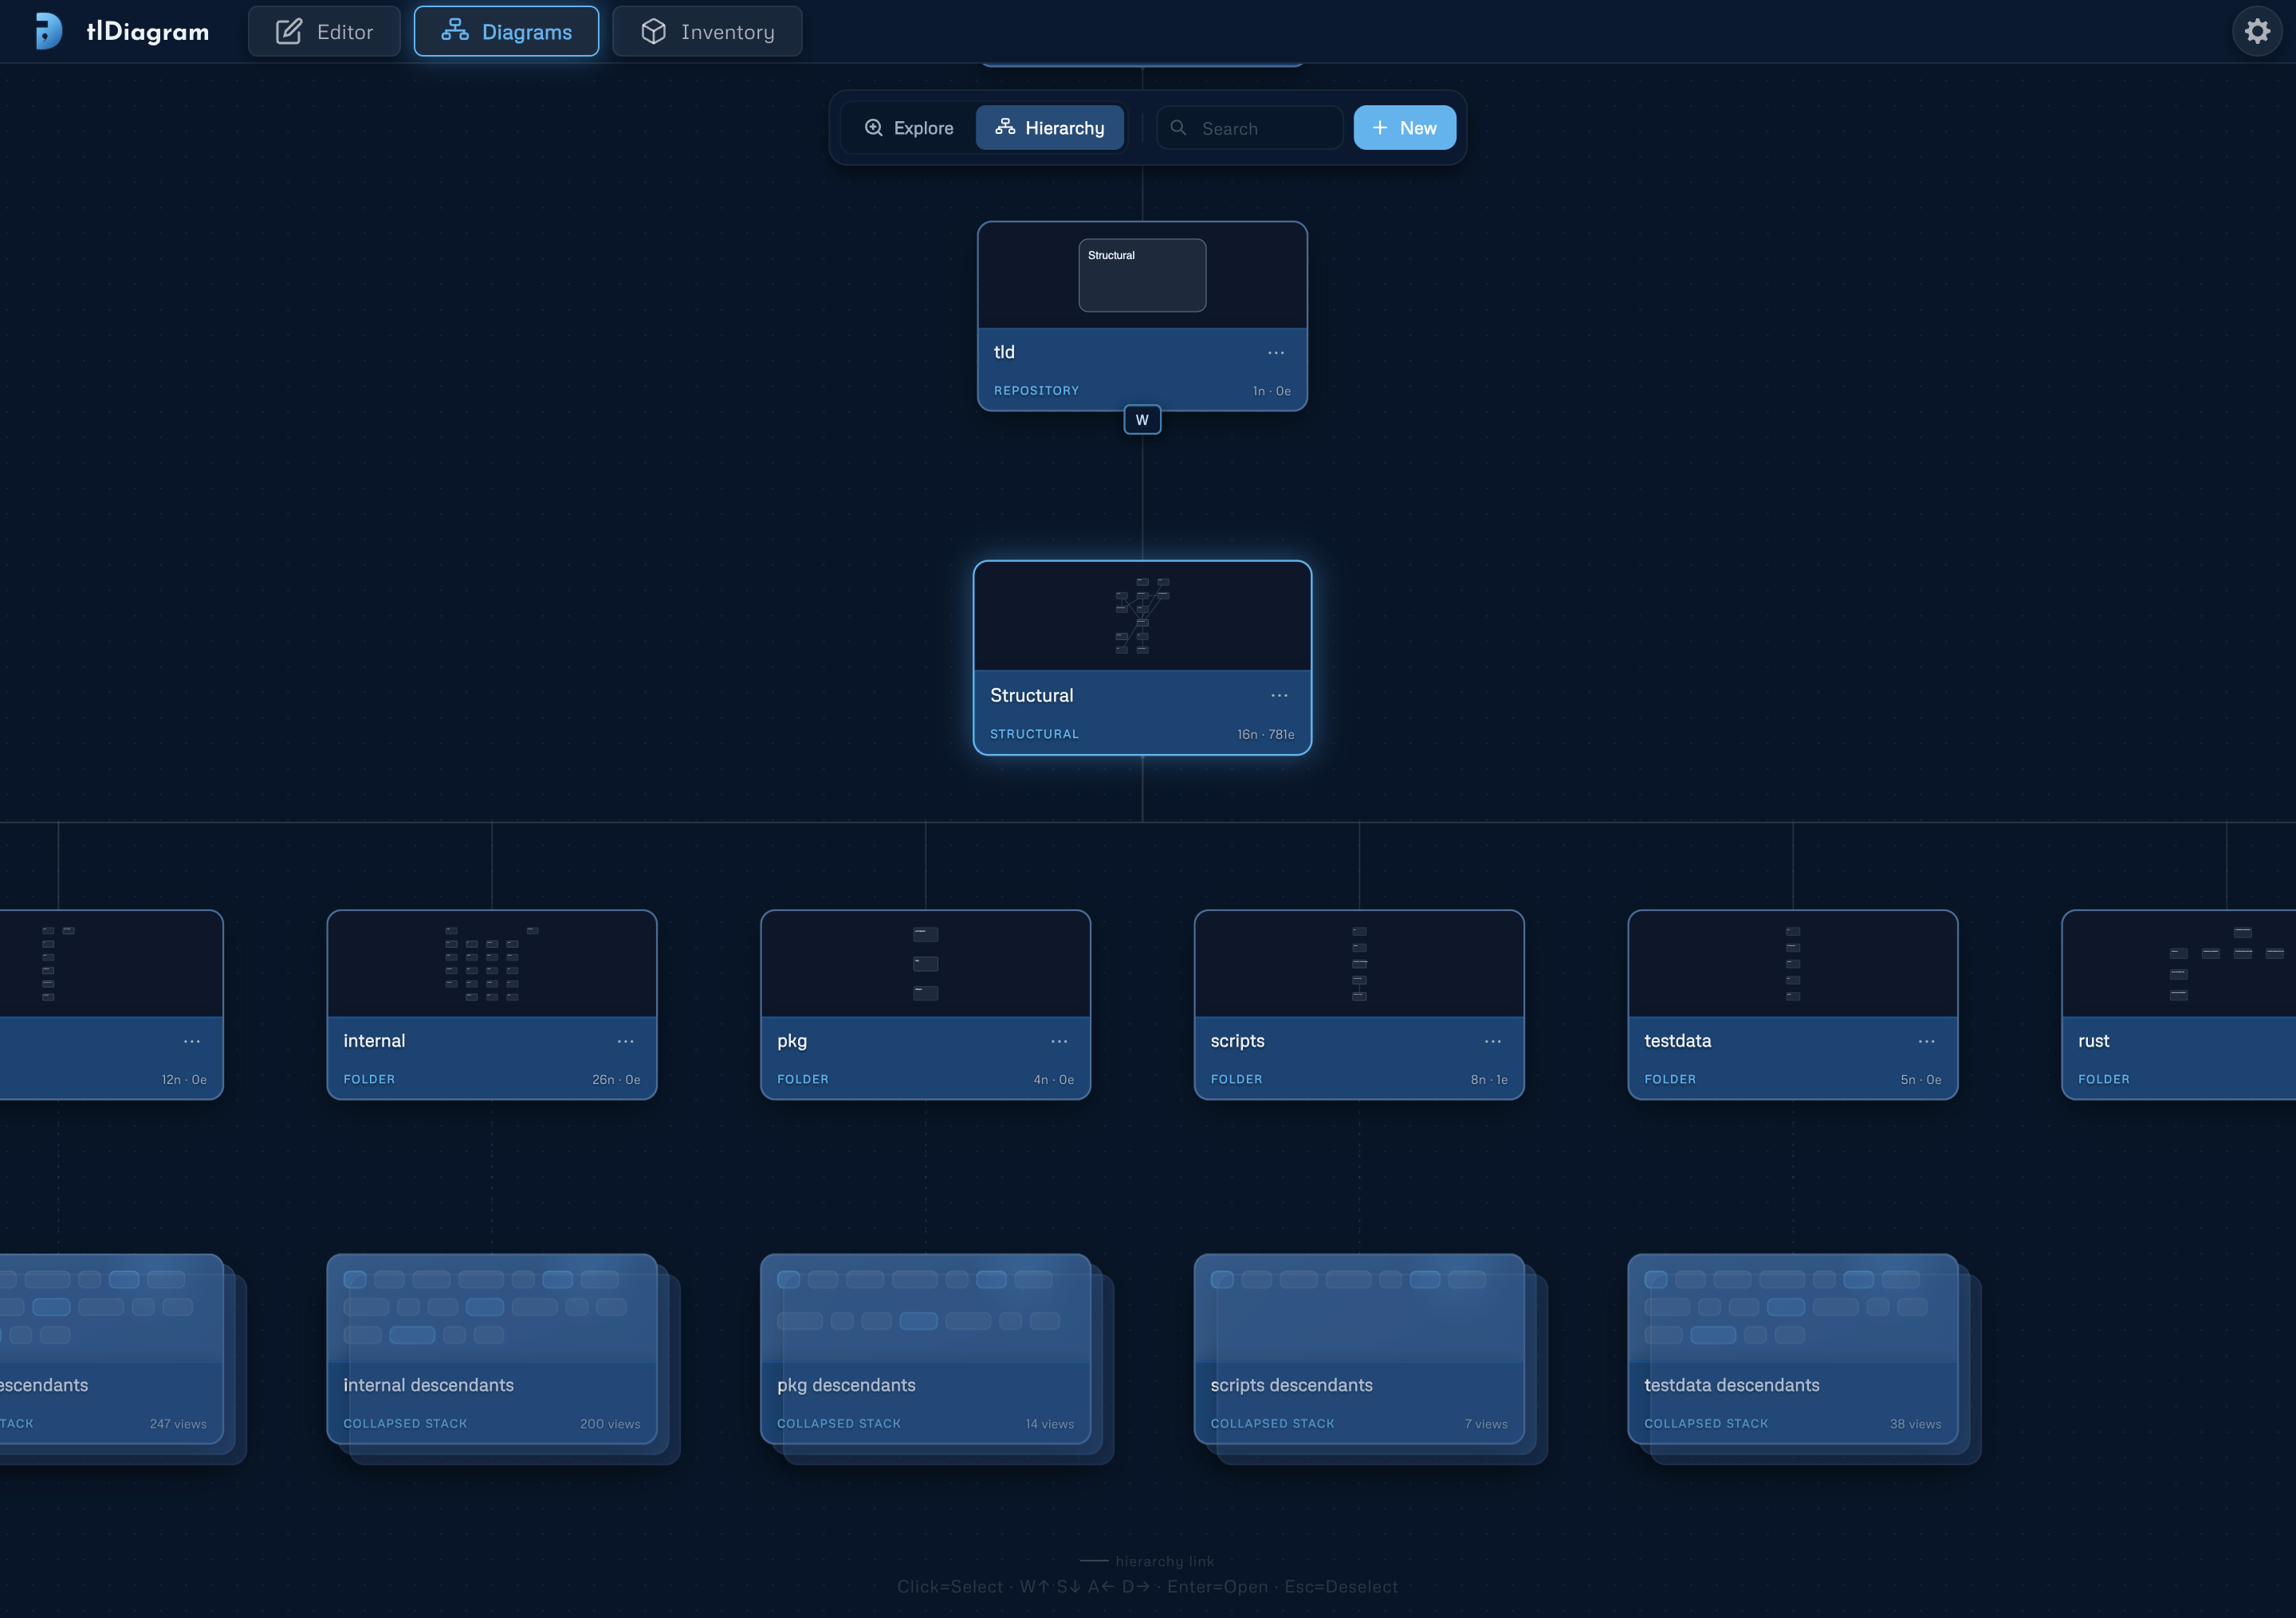Click the '200 views' label

coord(610,1424)
